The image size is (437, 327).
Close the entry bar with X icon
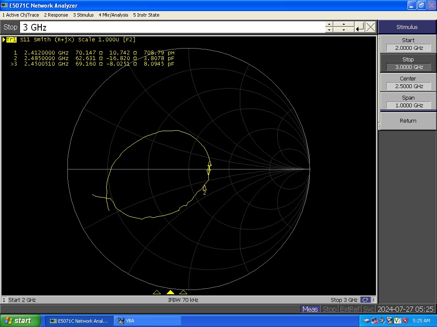(371, 27)
